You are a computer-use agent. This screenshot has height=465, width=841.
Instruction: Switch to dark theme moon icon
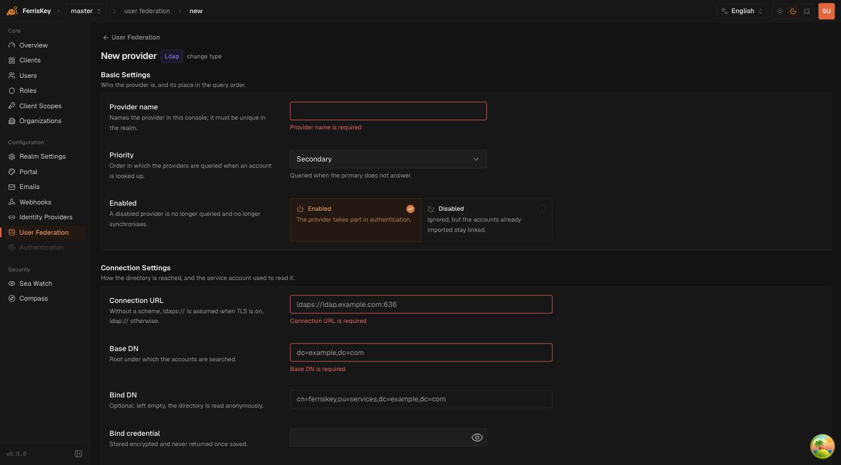pyautogui.click(x=793, y=11)
